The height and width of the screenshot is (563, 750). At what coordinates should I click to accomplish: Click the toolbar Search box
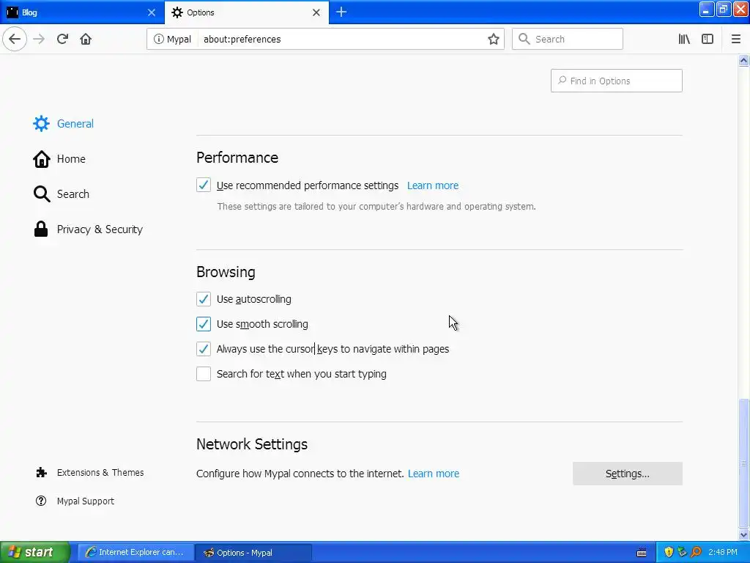(x=568, y=40)
